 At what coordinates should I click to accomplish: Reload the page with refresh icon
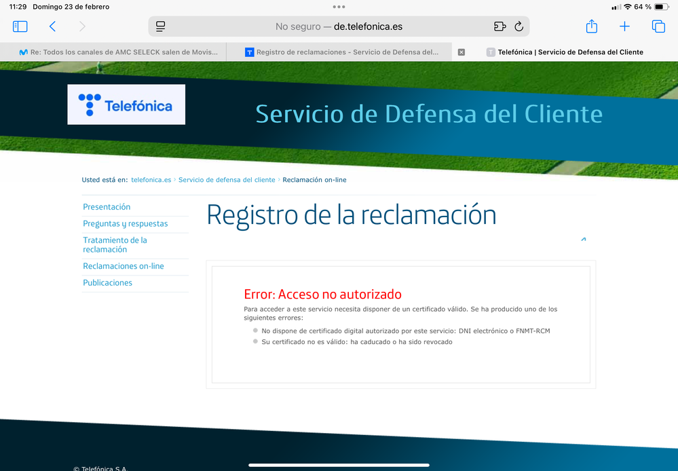click(519, 26)
